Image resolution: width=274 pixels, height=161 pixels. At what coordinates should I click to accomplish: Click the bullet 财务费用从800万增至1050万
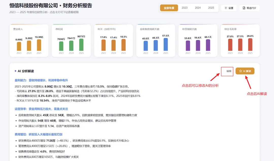click(48, 157)
